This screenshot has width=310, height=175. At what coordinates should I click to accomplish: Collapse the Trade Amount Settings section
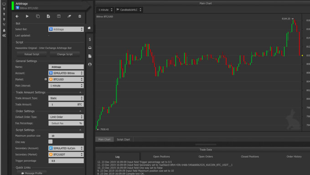point(80,92)
